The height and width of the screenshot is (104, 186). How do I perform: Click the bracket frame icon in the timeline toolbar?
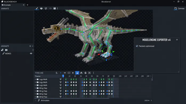69,73
